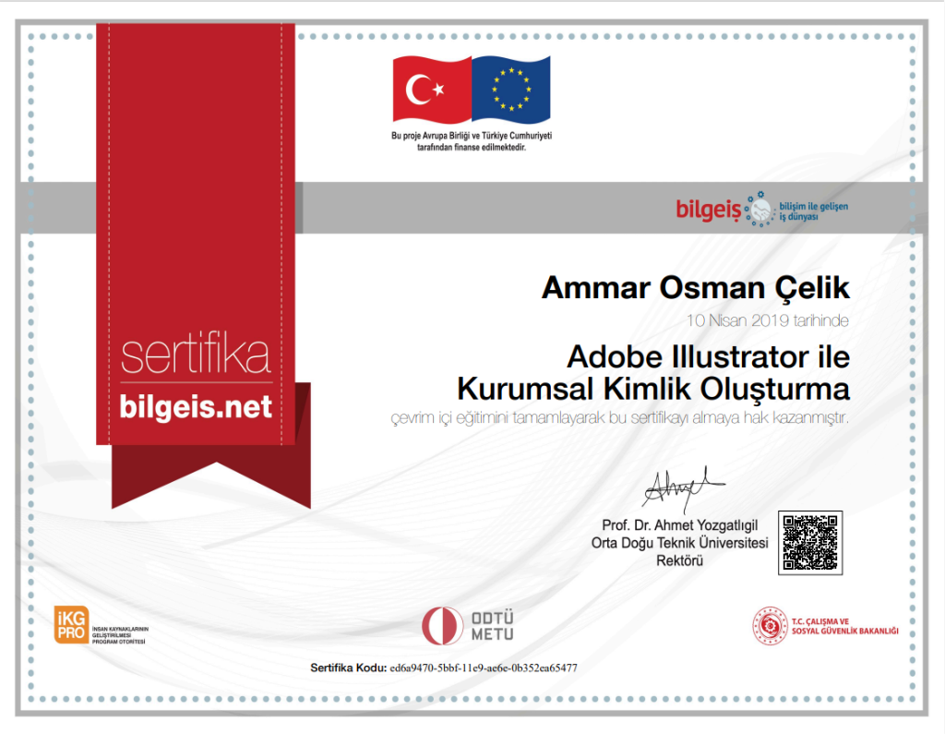Click the European Union flag image
945x734 pixels.
coord(511,90)
